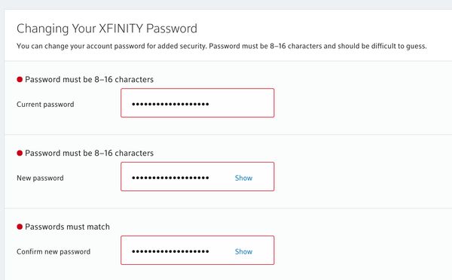Click the 8–16 characters error above Current password
This screenshot has width=452, height=280.
pos(89,80)
